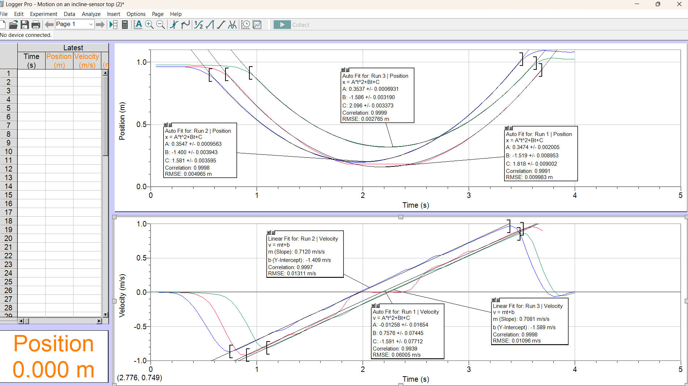This screenshot has height=386, width=688.
Task: Open the Data menu
Action: 69,14
